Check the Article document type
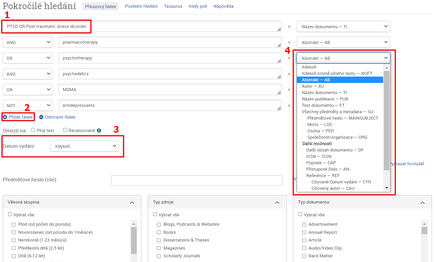This screenshot has width=434, height=262. point(304,240)
